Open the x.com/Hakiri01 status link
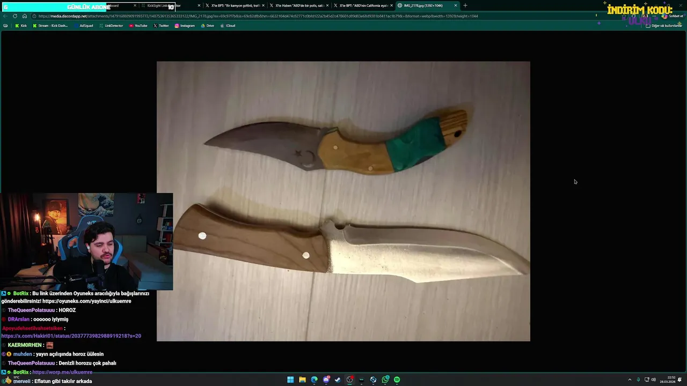Screen dimensions: 687x386 pos(71,336)
